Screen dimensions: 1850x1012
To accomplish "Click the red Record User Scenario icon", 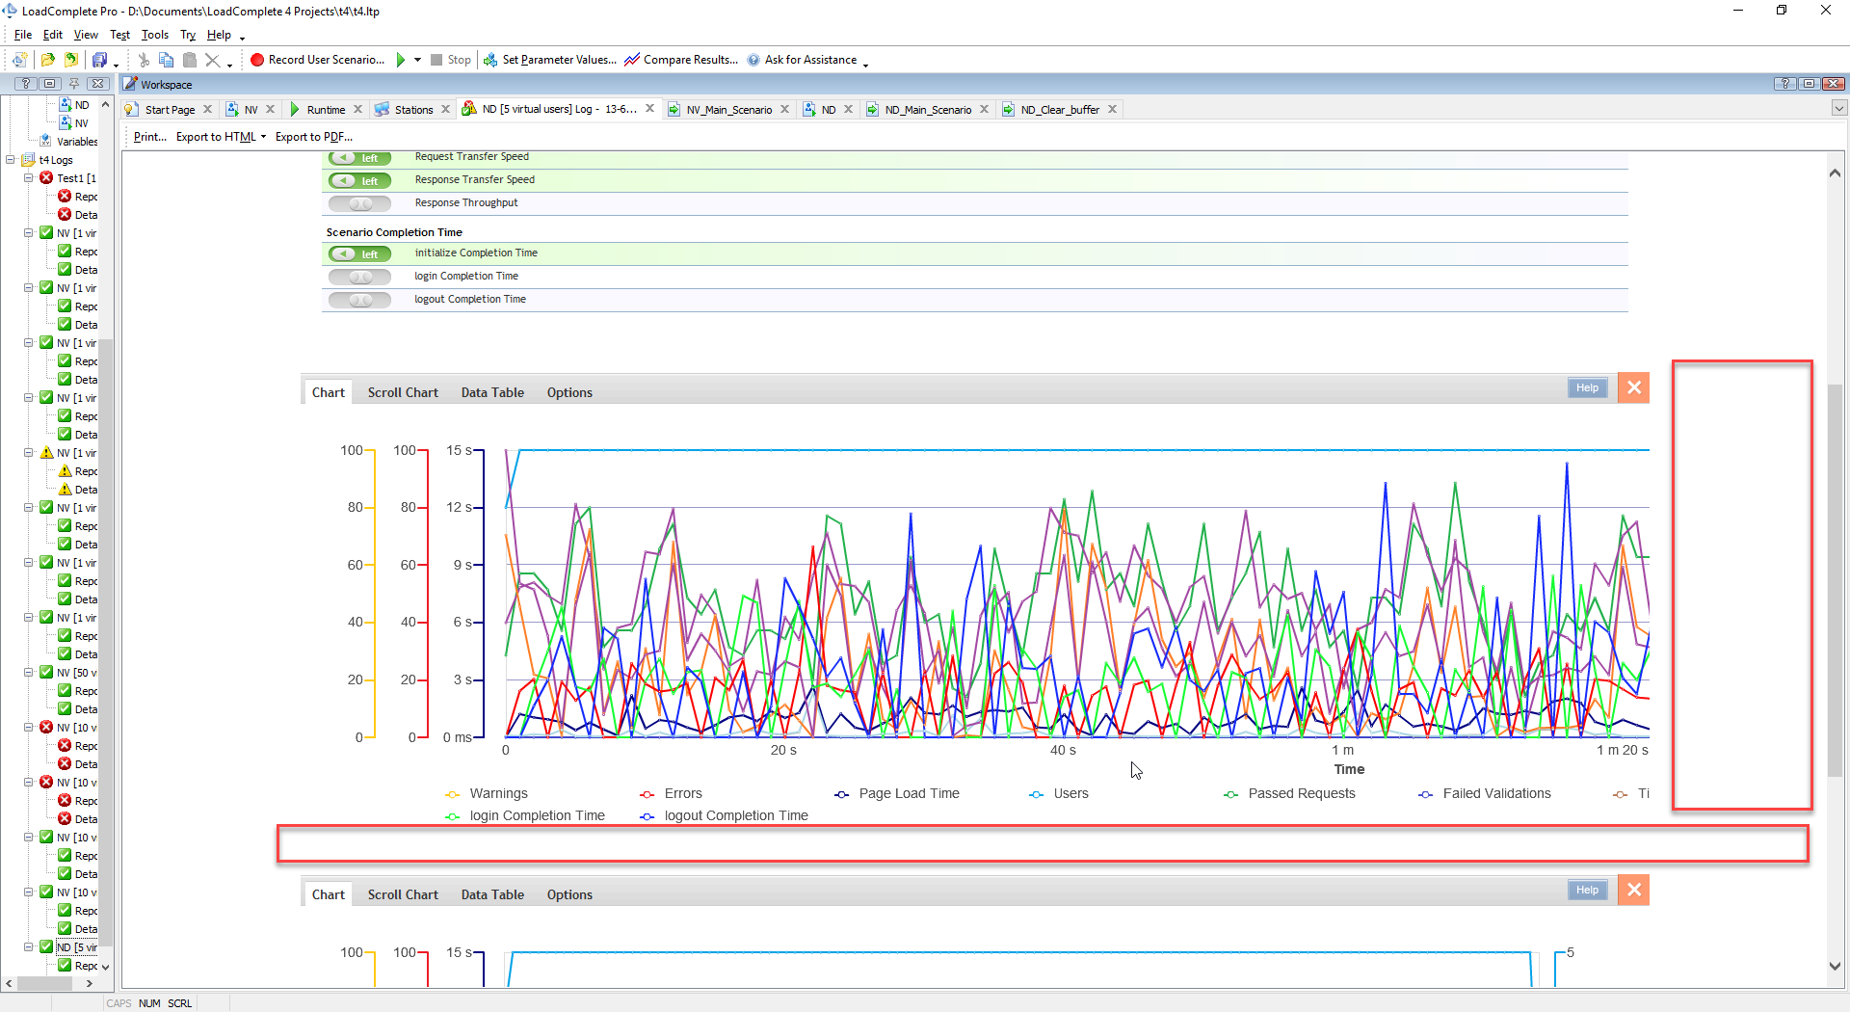I will pos(257,60).
